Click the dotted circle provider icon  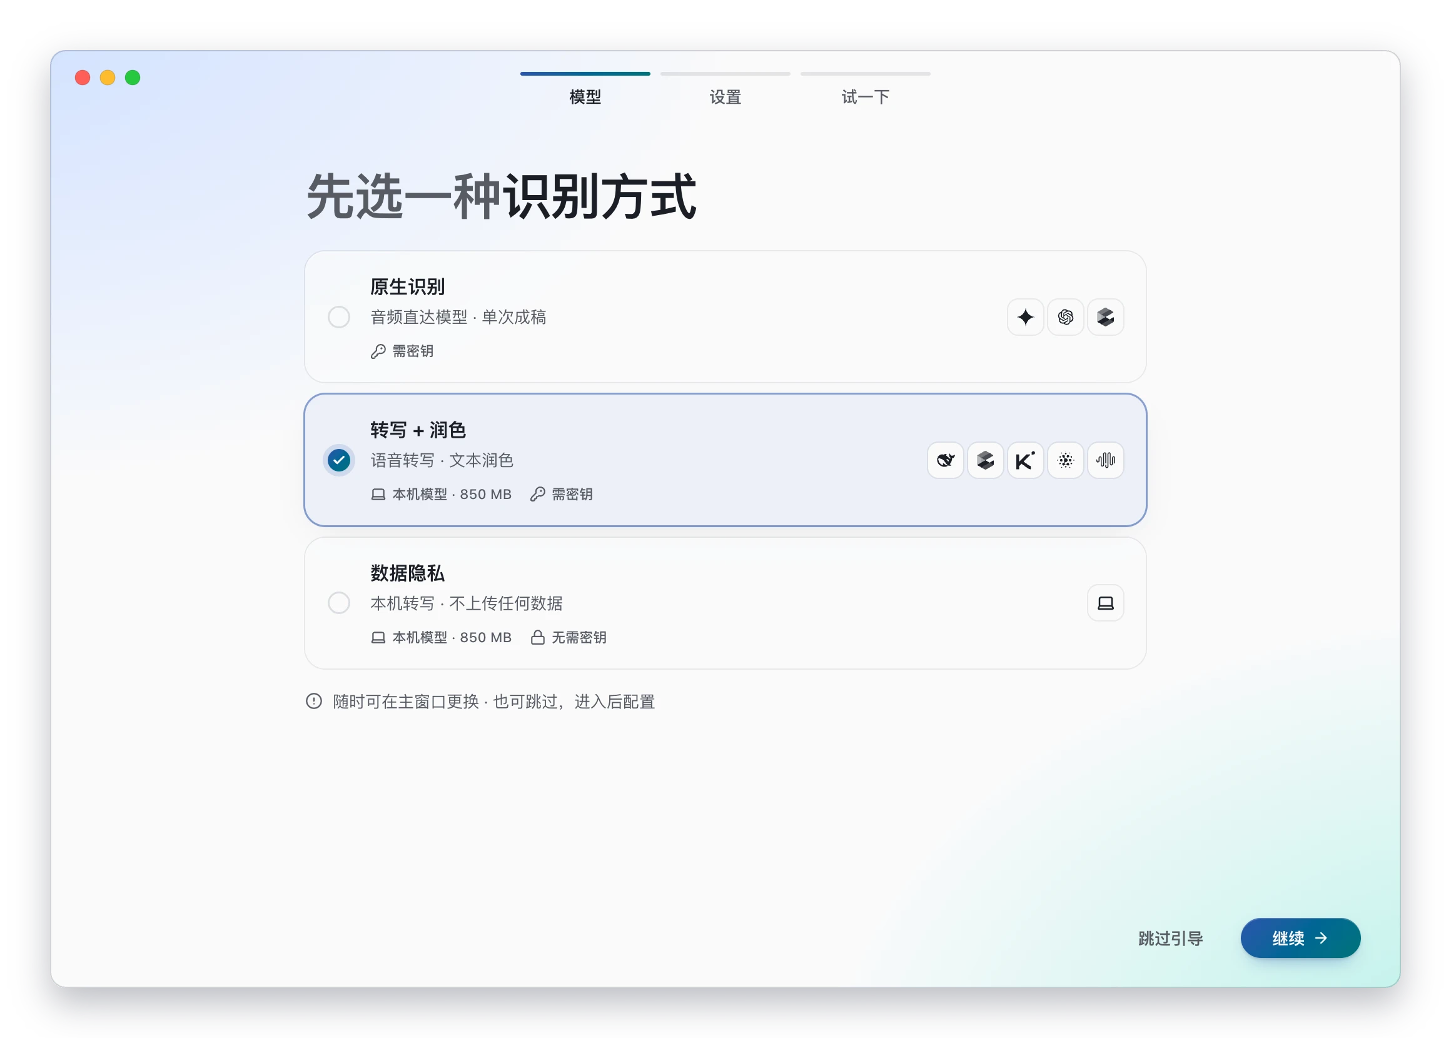pyautogui.click(x=1066, y=460)
